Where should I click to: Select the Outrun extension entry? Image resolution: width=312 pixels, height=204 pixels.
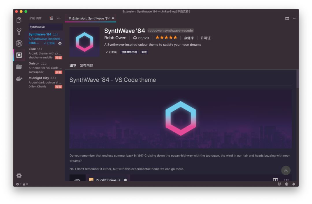(x=45, y=68)
